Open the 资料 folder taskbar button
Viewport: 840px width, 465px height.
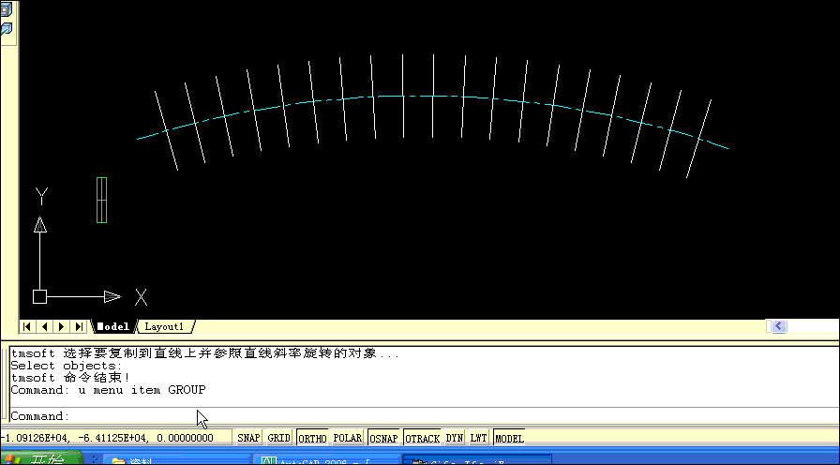(177, 459)
